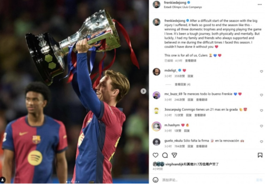Select the photo carousel dot indicators
The width and height of the screenshot is (277, 184).
click(72, 182)
